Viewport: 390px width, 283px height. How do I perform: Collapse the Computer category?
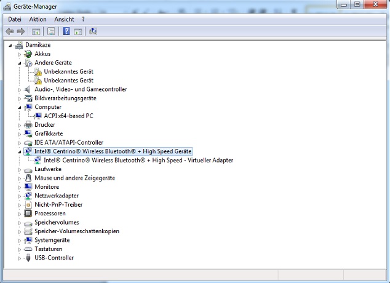tap(20, 108)
